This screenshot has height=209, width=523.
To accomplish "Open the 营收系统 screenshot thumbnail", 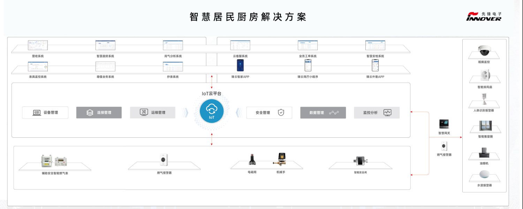I will (38, 45).
